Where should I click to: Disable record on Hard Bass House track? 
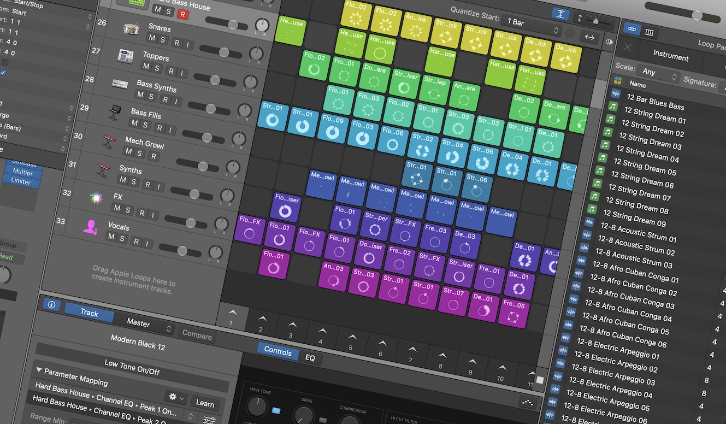click(182, 14)
